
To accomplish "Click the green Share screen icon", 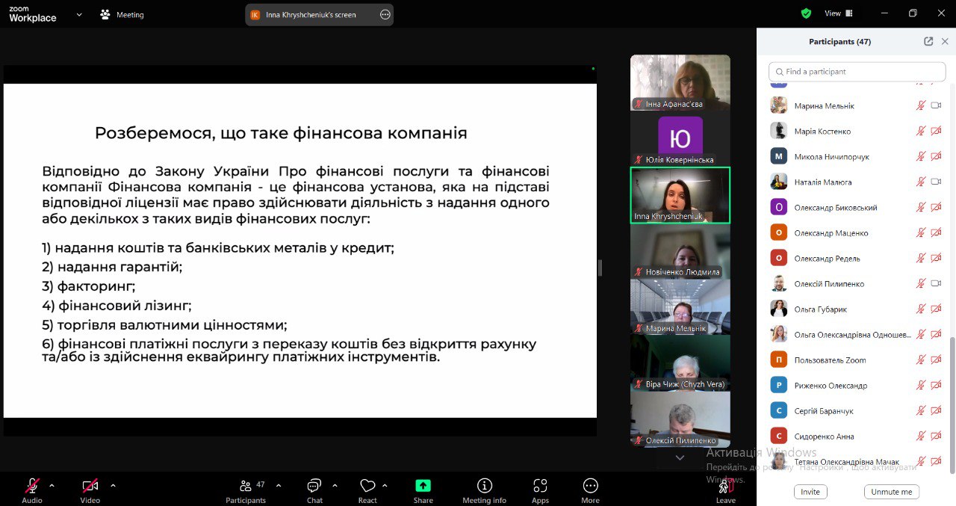I will coord(423,487).
